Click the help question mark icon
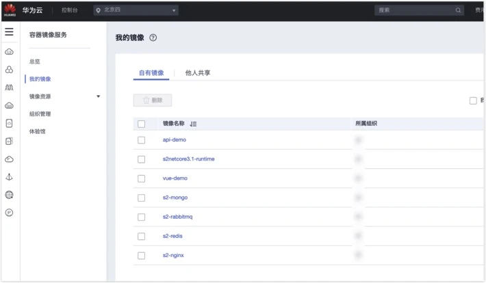This screenshot has height=283, width=486. [x=153, y=38]
